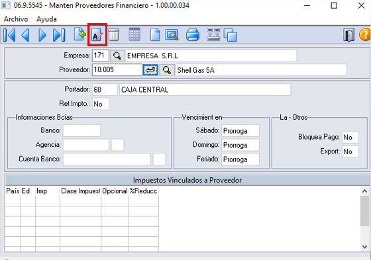
Task: Click the tax grid scroll down arrow
Action: 364,247
